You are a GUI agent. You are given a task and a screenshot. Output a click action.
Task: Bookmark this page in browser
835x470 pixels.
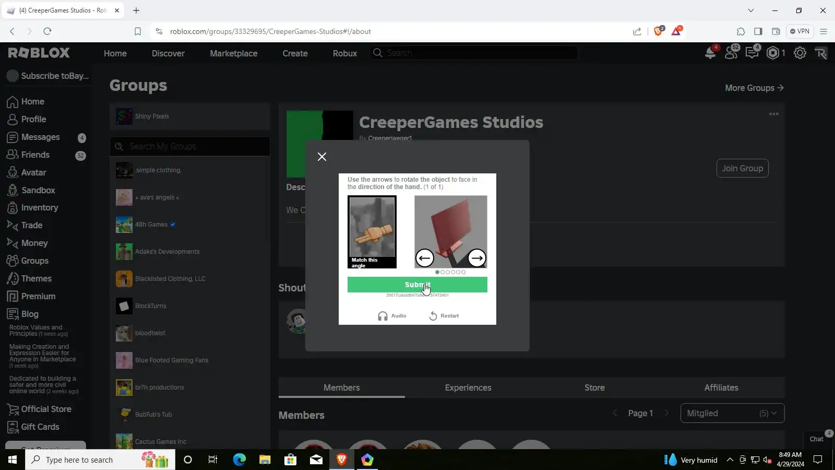(138, 31)
